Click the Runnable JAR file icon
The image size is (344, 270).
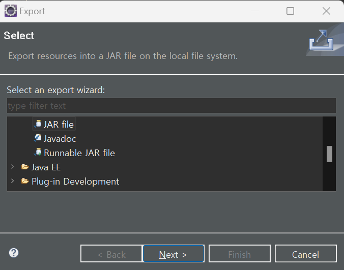coord(38,153)
